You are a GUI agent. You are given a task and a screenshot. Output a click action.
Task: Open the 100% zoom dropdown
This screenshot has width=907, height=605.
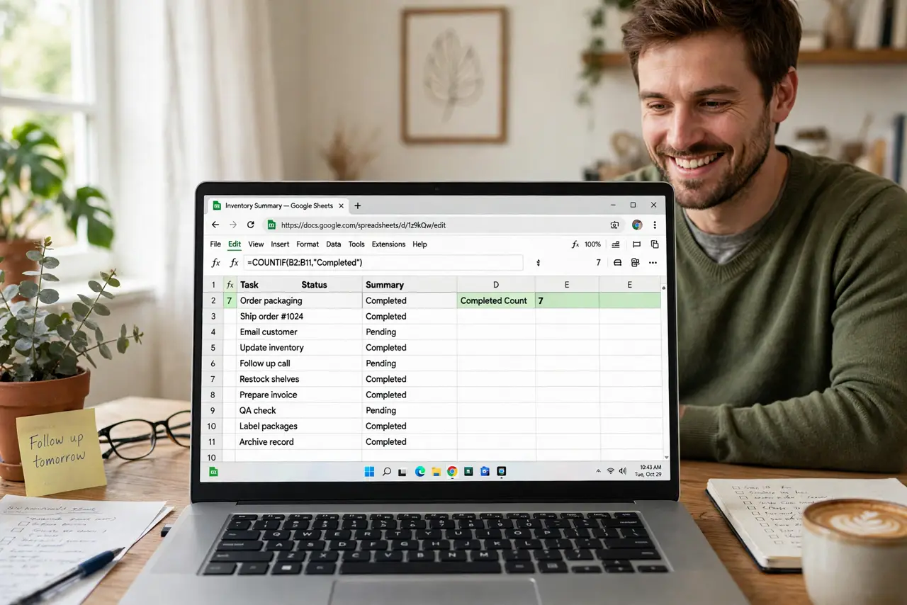pos(592,244)
